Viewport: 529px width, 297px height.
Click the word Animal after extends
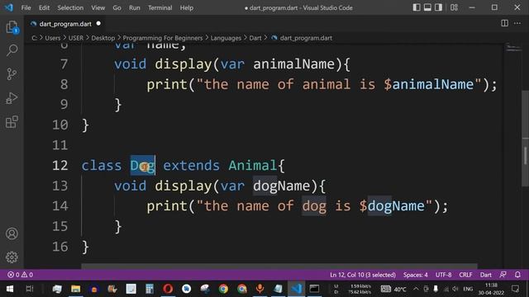click(x=253, y=165)
